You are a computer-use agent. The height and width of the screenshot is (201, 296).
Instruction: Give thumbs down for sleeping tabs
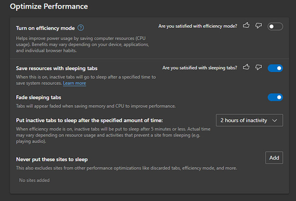point(259,67)
